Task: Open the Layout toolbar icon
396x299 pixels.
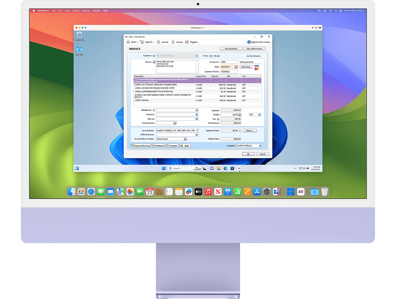Action: coord(173,42)
